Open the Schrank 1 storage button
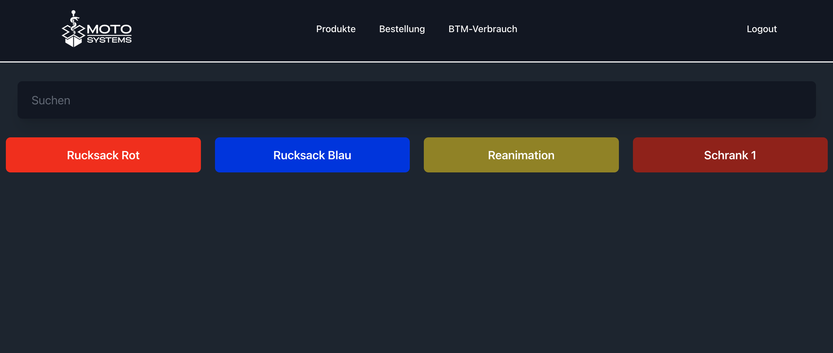The image size is (833, 353). 730,155
